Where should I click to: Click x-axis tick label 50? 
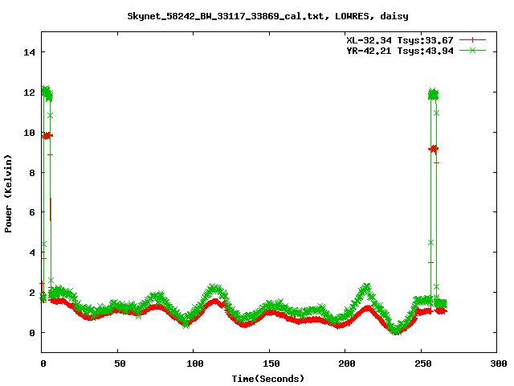tap(120, 363)
